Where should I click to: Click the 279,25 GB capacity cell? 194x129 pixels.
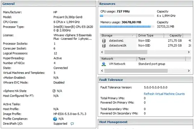pyautogui.click(x=175, y=46)
